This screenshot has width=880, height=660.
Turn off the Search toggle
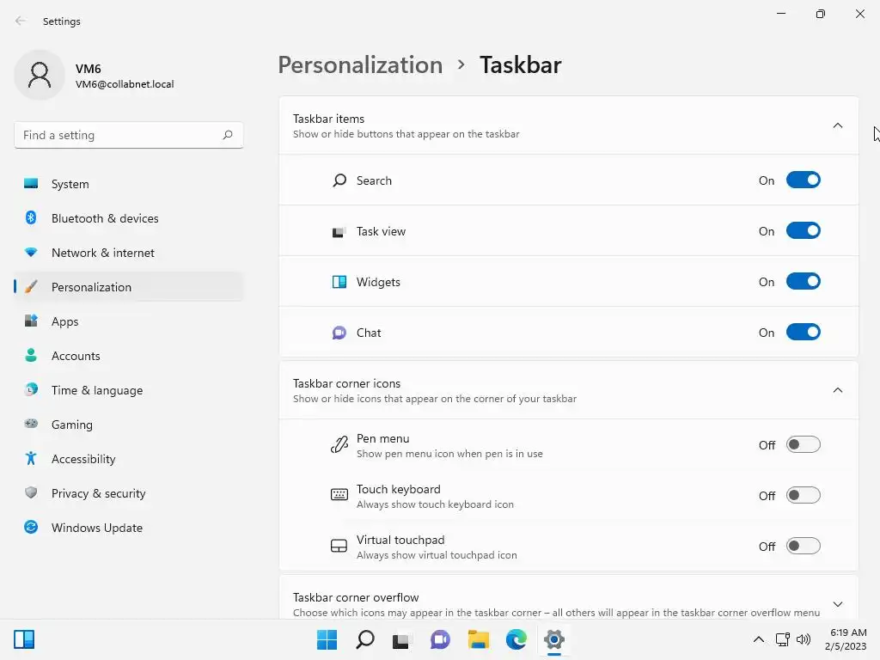pos(804,180)
